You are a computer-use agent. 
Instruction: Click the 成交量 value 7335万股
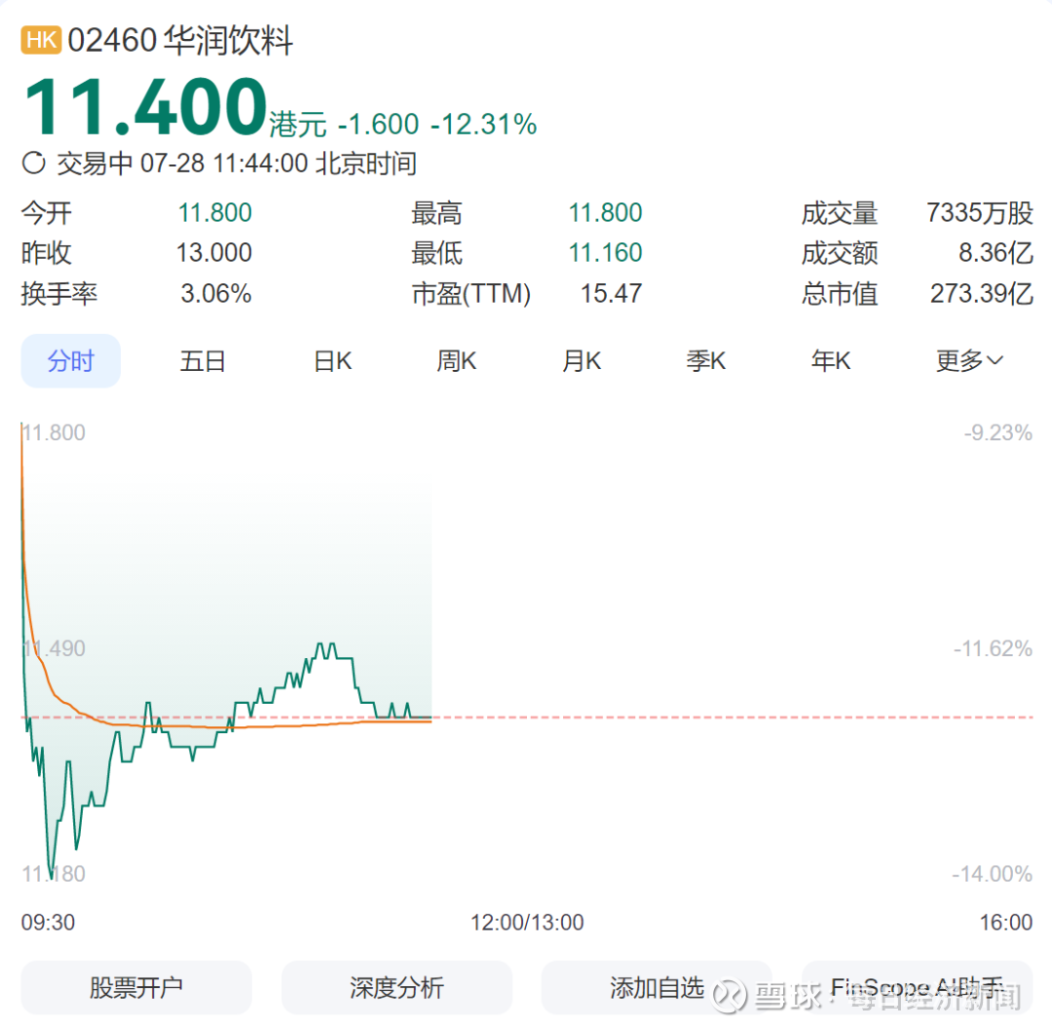coord(979,213)
